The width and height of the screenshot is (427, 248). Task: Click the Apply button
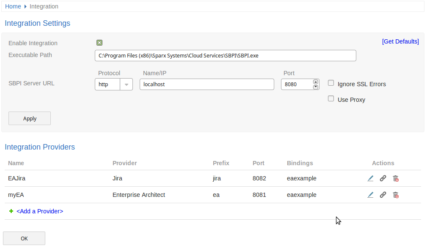pos(30,118)
